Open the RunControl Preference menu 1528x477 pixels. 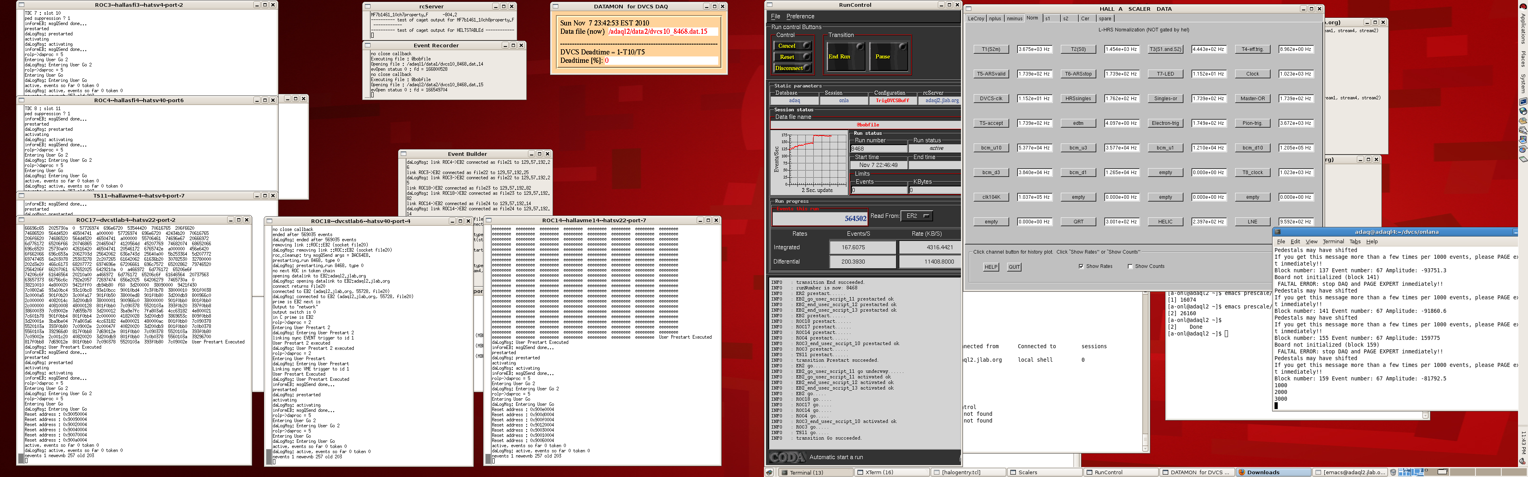[800, 17]
